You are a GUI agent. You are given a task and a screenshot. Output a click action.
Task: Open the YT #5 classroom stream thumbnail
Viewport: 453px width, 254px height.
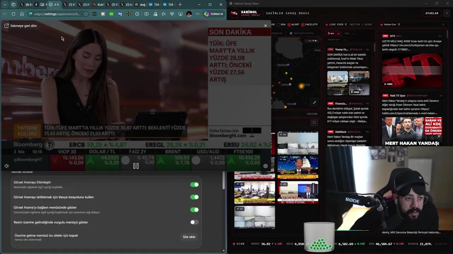254,192
